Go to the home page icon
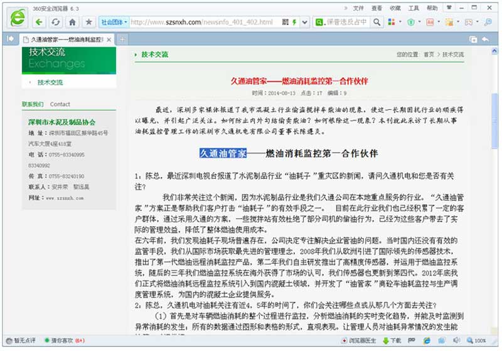502x351 pixels. 73,22
